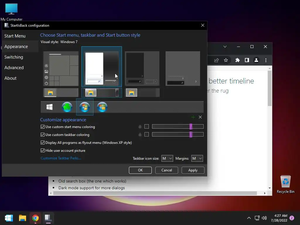300x225 pixels.
Task: Pick the taskbar color droplet icon
Action: 140,134
